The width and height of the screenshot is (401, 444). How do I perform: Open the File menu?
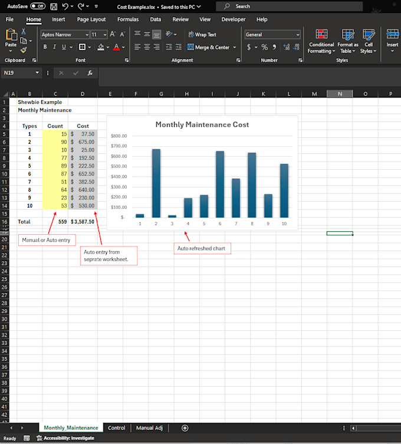coord(9,19)
